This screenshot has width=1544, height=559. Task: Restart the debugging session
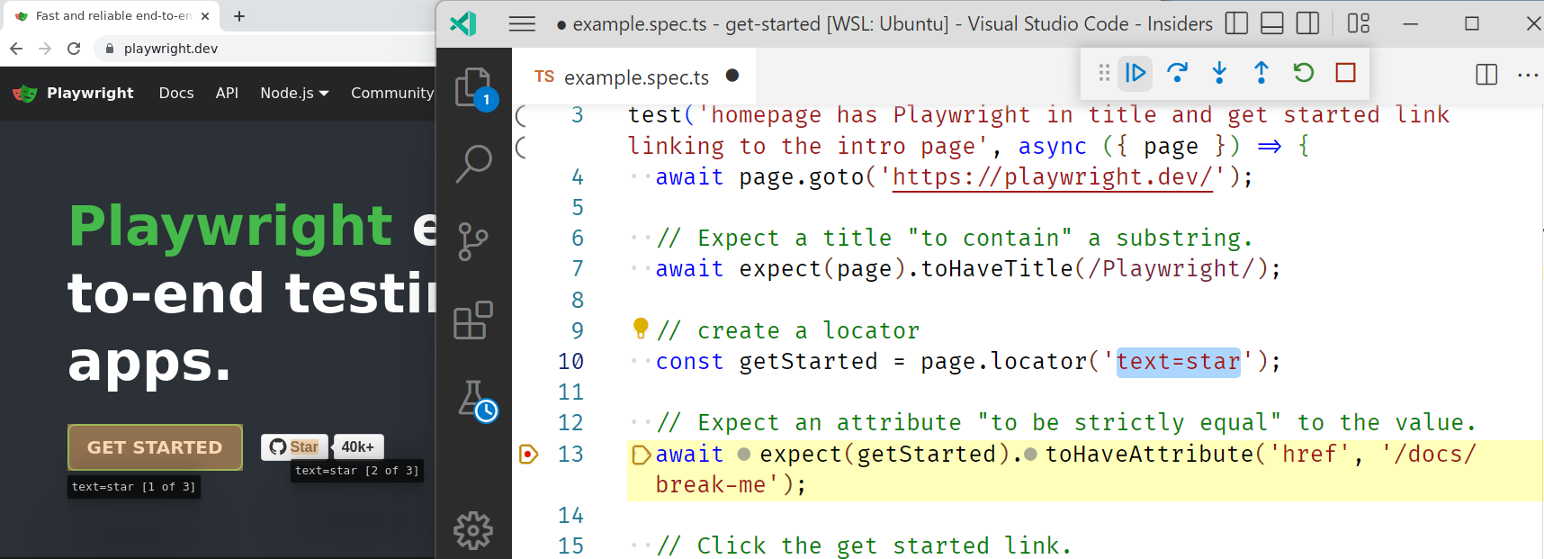point(1304,73)
